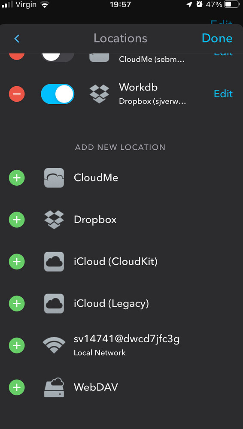Add a CloudMe location with green plus
Screen dimensions: 243x429
tap(17, 178)
